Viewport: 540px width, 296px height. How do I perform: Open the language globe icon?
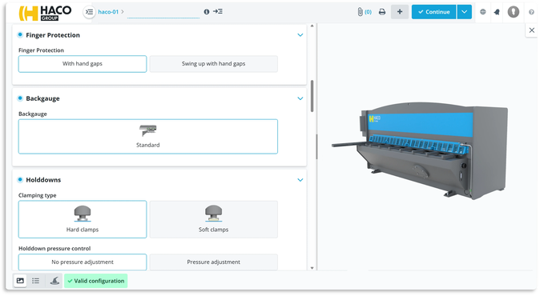pos(483,12)
